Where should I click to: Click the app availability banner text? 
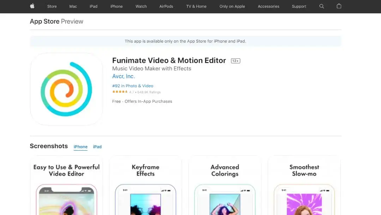(x=186, y=41)
